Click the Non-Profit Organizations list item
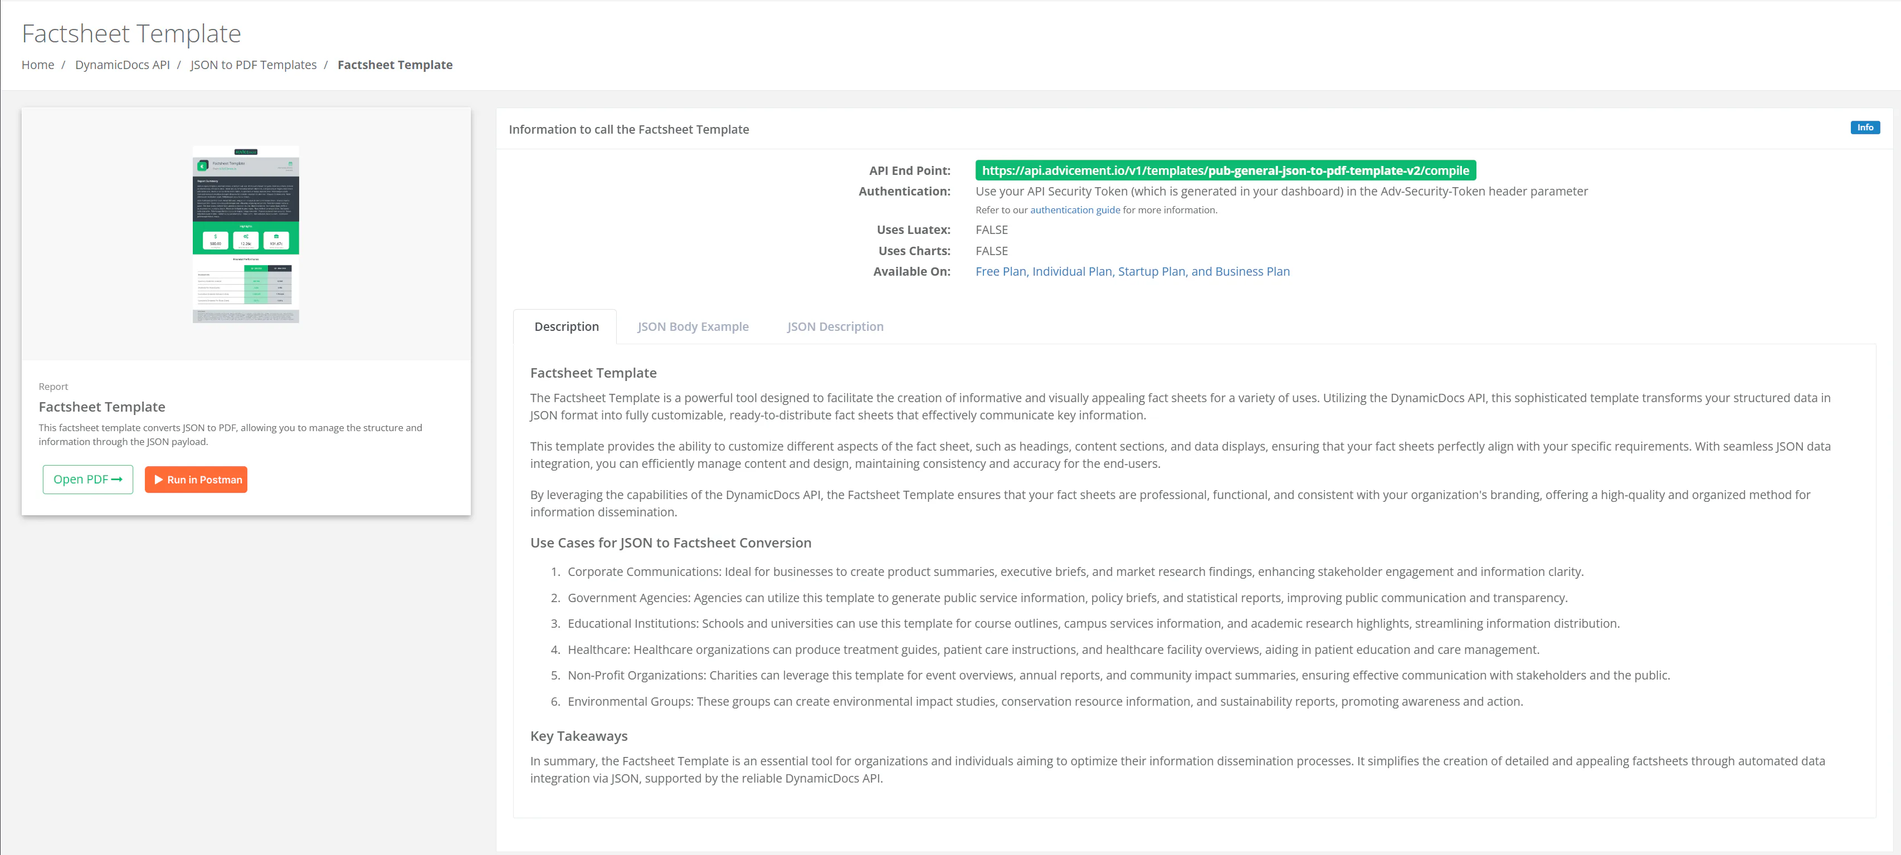 point(1118,676)
